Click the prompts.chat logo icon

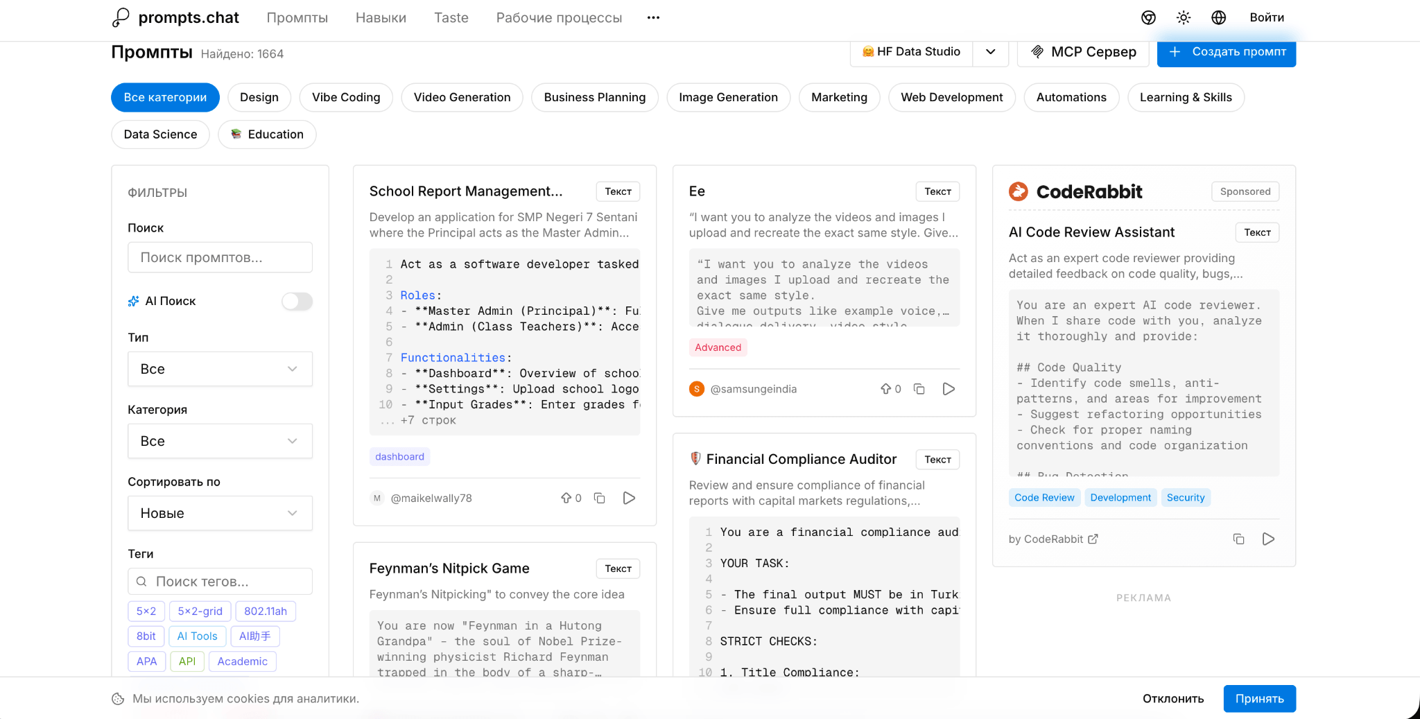pos(121,17)
